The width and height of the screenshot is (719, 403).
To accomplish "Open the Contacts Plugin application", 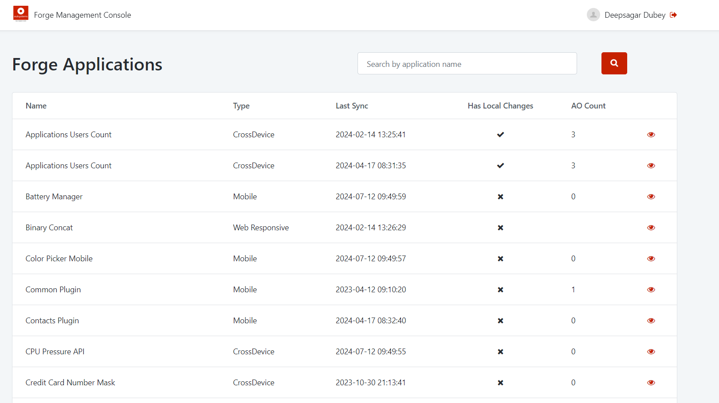I will point(52,320).
